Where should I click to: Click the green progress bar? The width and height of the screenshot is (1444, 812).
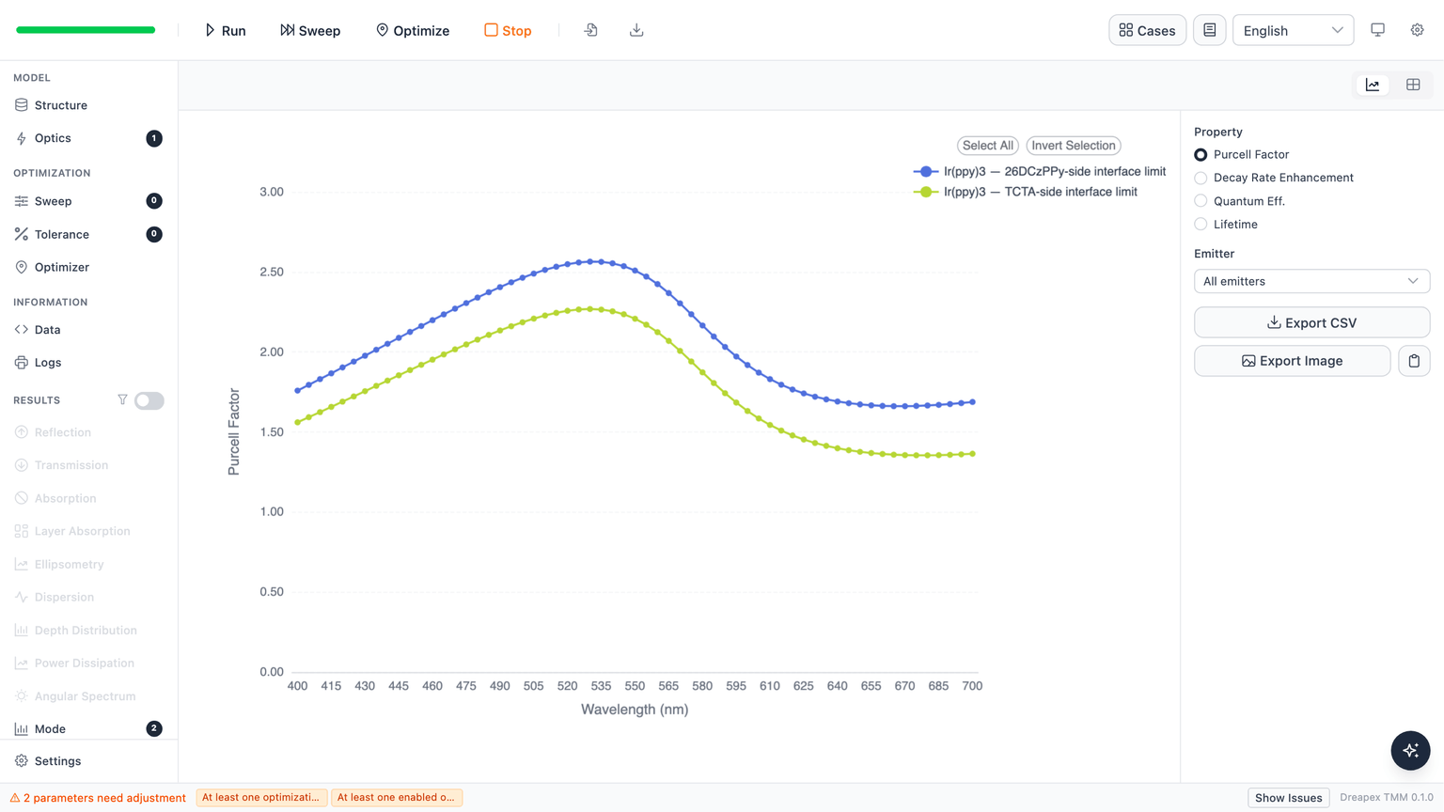coord(86,30)
